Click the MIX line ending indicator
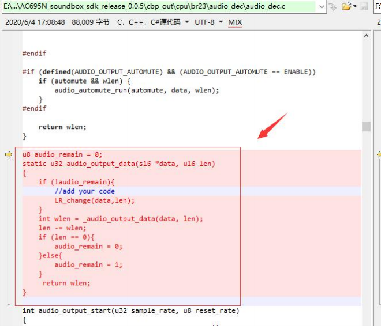Screen dimensions: 381x326 [x=235, y=22]
